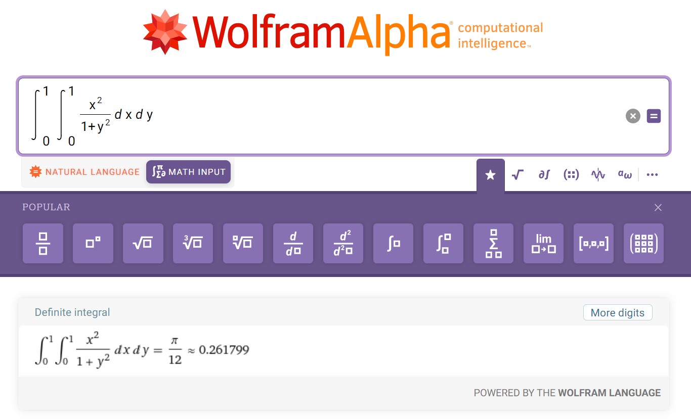Open the square root basic math tab
The height and width of the screenshot is (419, 691).
click(x=517, y=175)
